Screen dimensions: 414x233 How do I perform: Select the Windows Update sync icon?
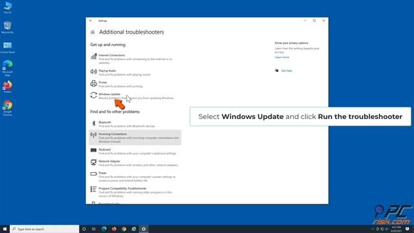94,95
